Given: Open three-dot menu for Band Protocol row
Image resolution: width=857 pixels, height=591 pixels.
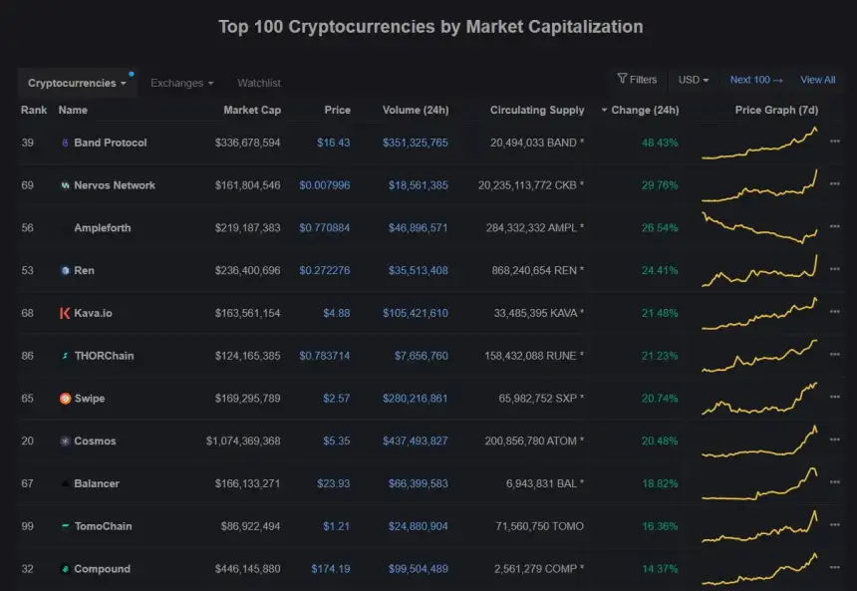Looking at the screenshot, I should point(834,143).
